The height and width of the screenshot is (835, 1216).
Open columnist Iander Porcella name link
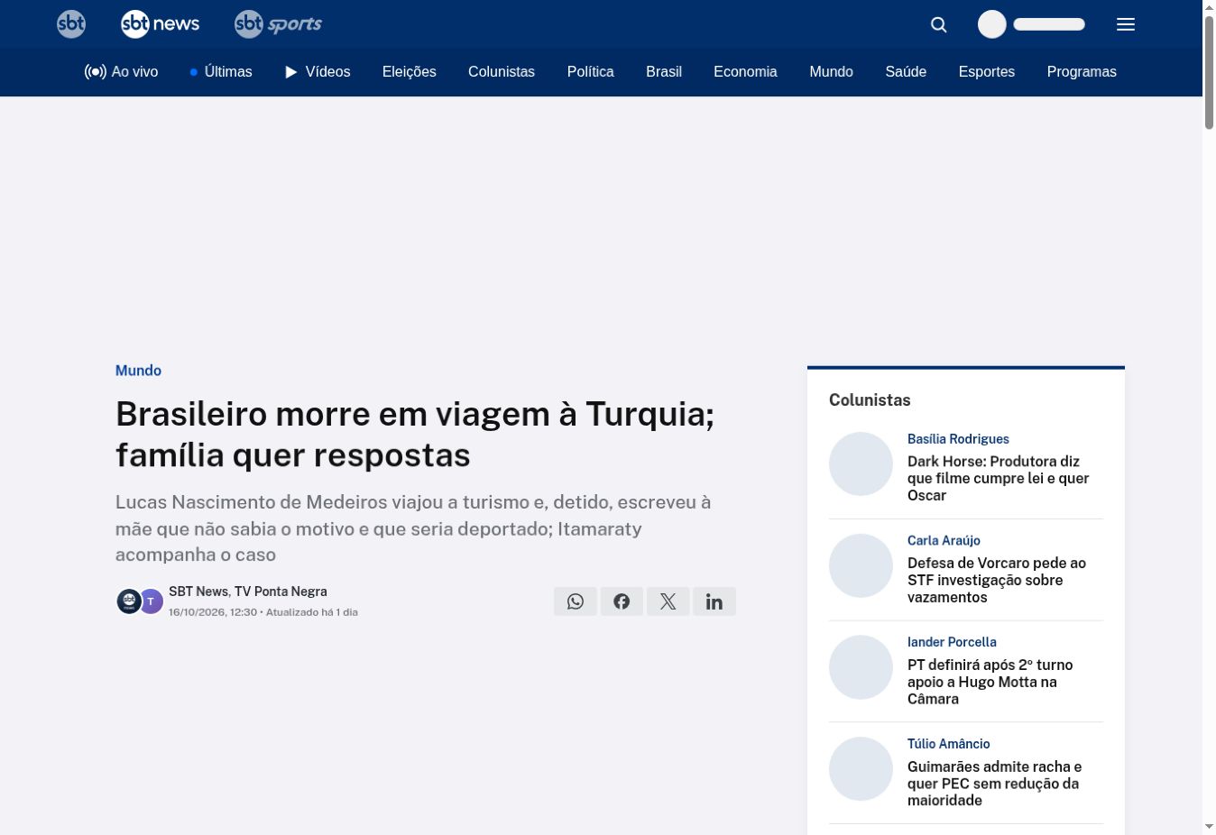pyautogui.click(x=952, y=642)
